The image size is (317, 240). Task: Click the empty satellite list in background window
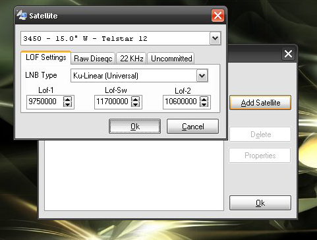click(x=134, y=175)
